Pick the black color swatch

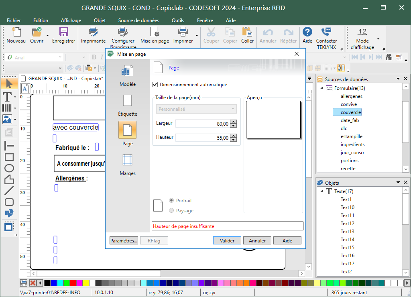pos(47,283)
